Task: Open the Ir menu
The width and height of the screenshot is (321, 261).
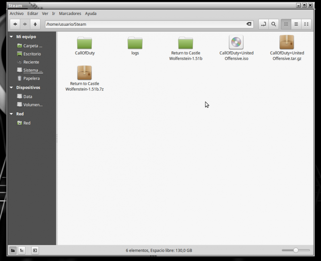Action: (53, 14)
